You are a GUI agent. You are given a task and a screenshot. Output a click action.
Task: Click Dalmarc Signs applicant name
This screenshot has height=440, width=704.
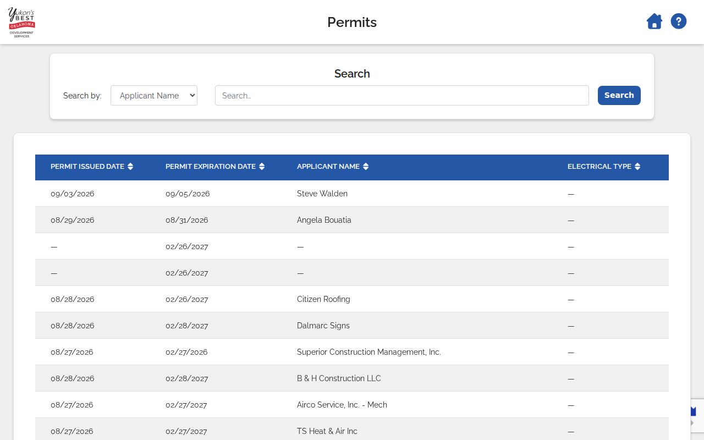click(x=323, y=326)
